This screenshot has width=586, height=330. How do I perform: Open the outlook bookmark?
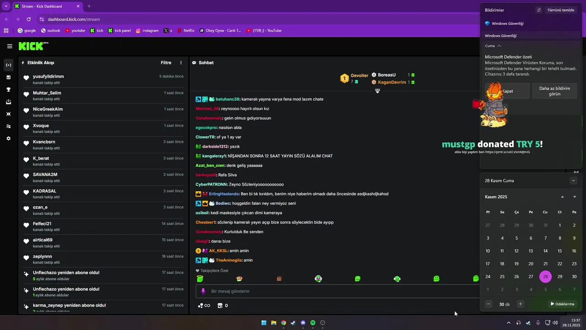(50, 31)
